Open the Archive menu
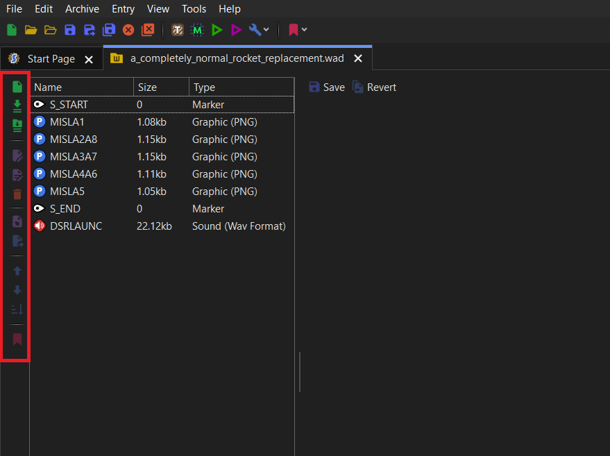The width and height of the screenshot is (610, 456). pyautogui.click(x=82, y=9)
